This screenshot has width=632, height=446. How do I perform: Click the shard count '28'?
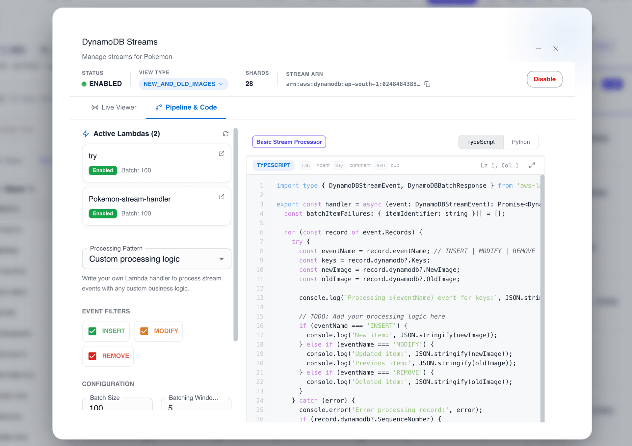click(x=249, y=84)
